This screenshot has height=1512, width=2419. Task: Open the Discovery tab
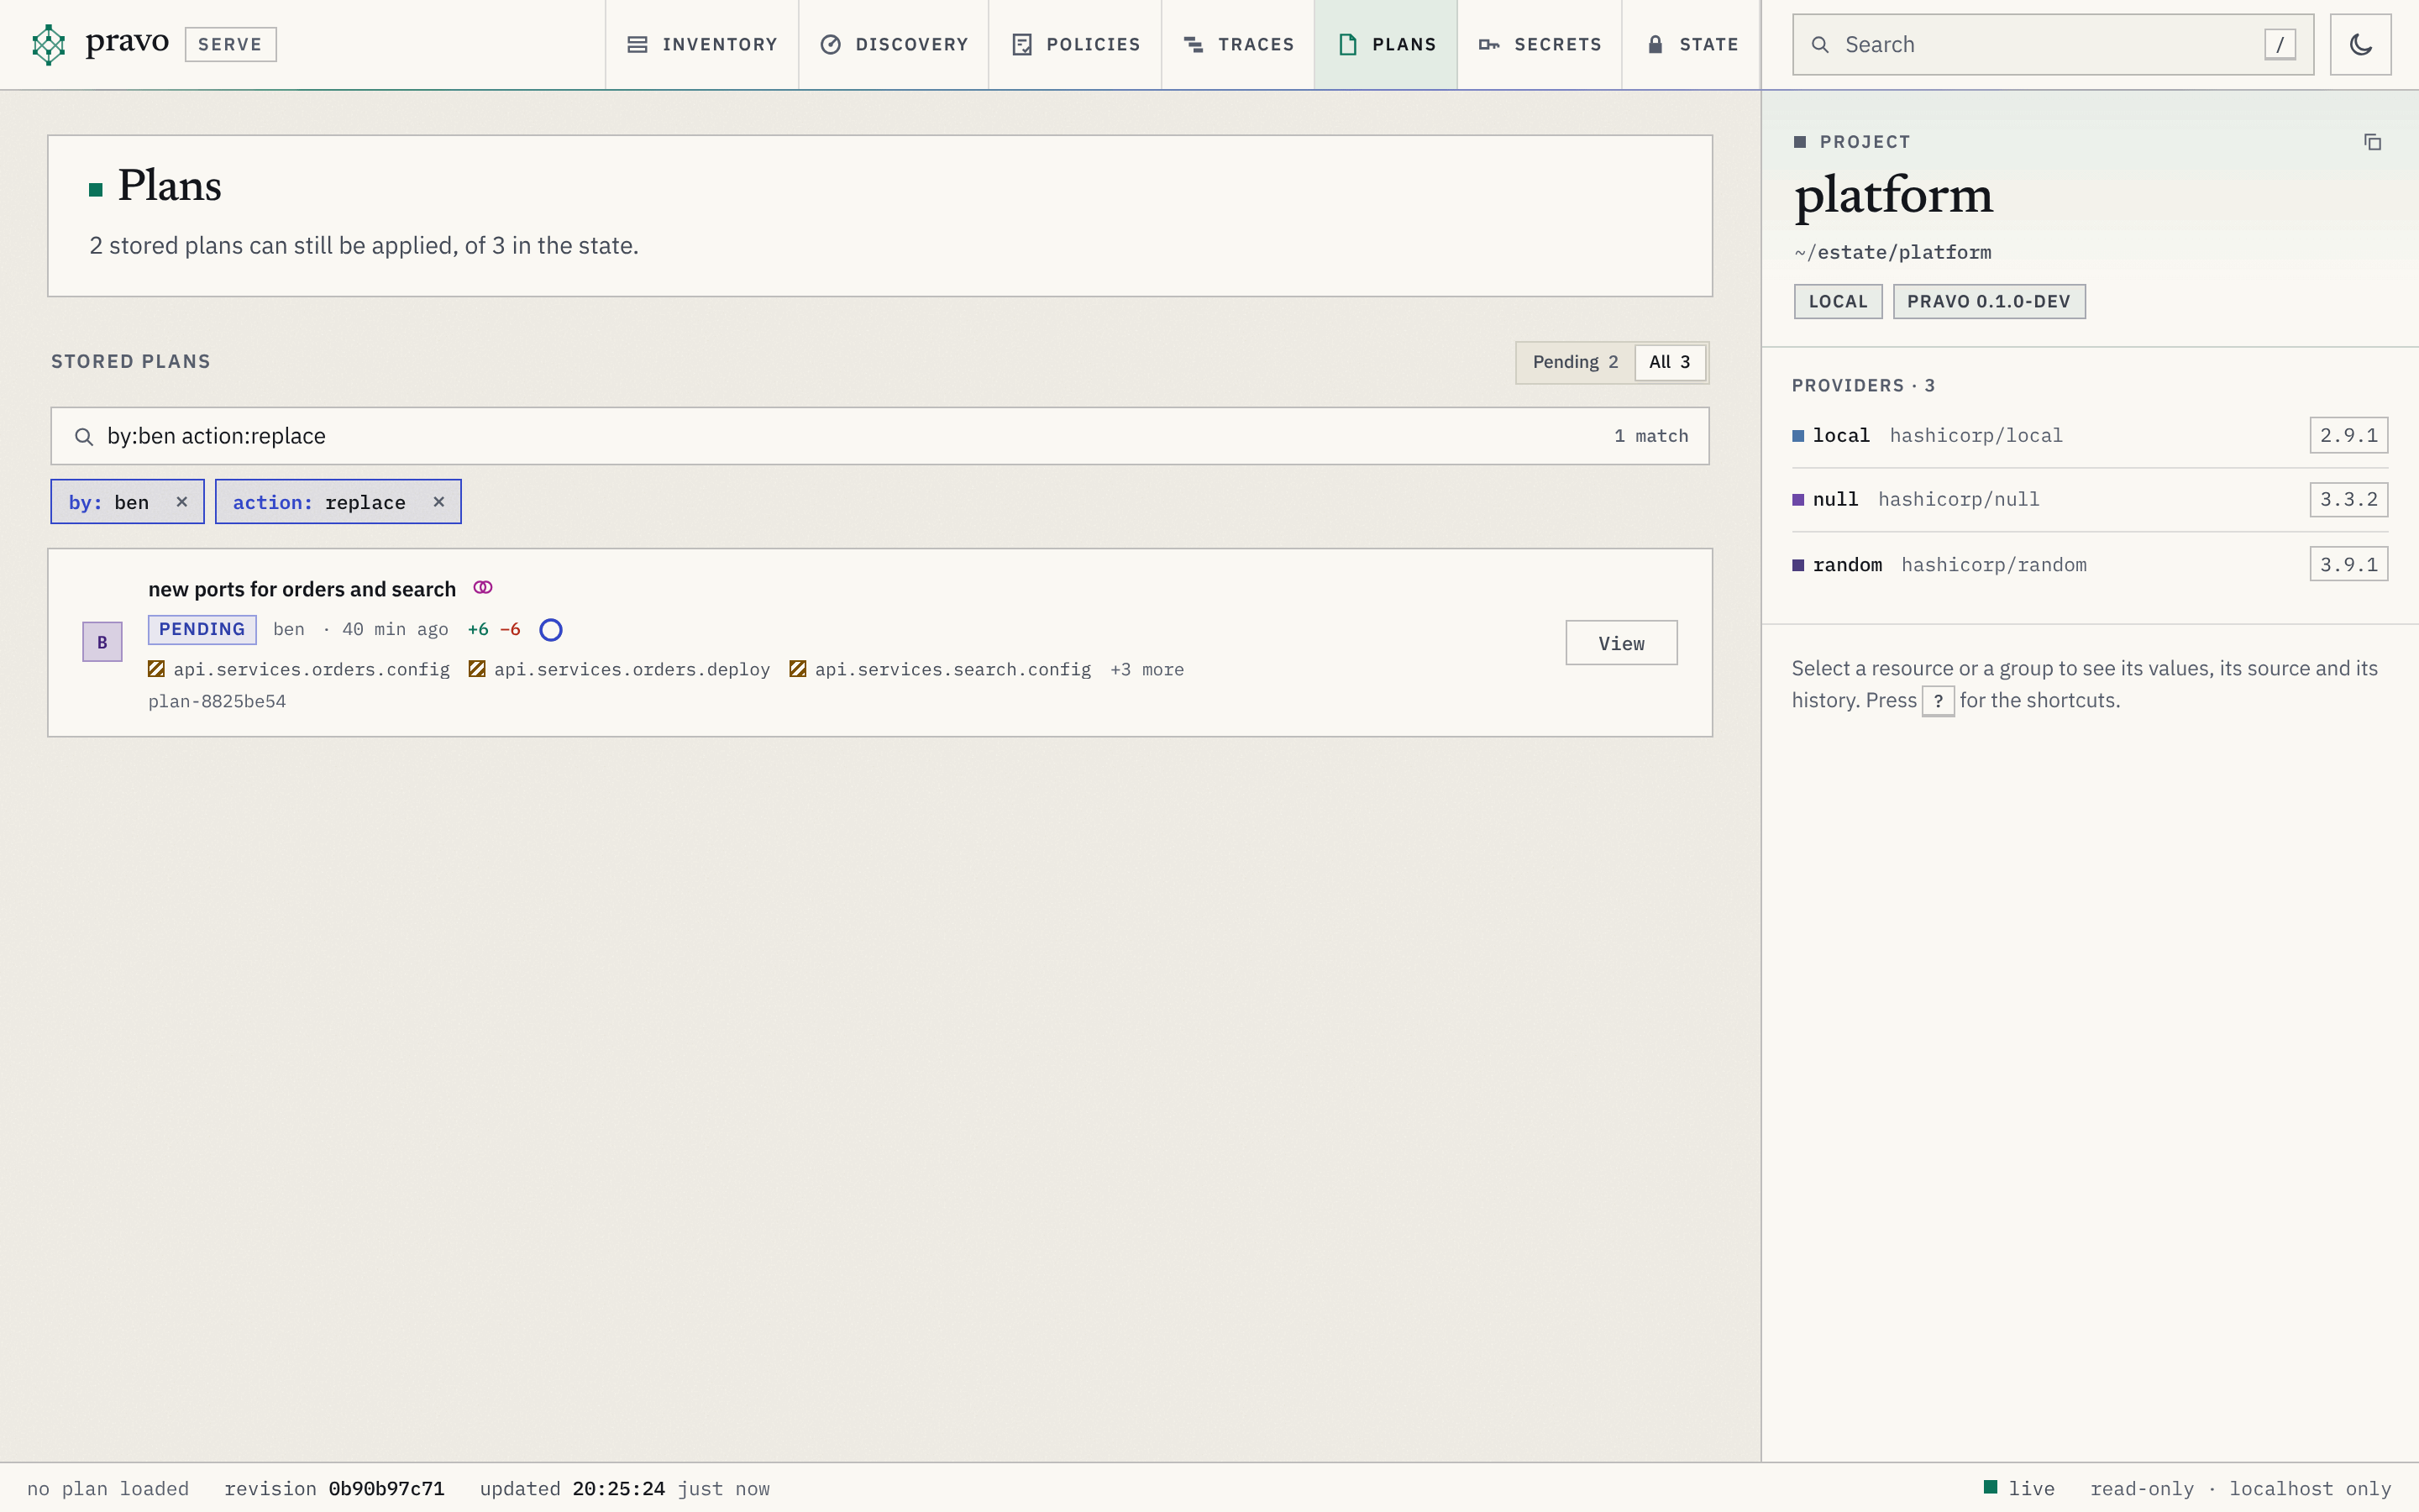point(894,44)
